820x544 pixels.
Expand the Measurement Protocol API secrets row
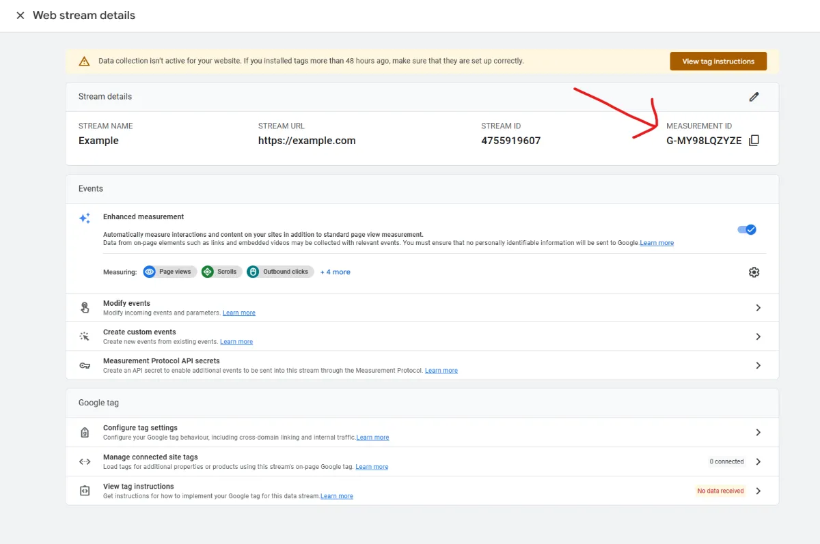(x=758, y=365)
